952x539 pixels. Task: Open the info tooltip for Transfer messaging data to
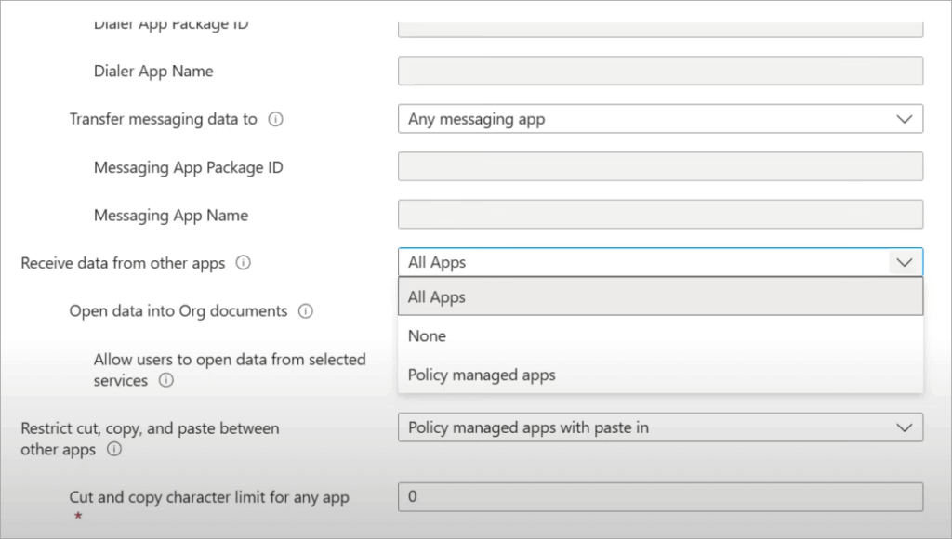278,119
